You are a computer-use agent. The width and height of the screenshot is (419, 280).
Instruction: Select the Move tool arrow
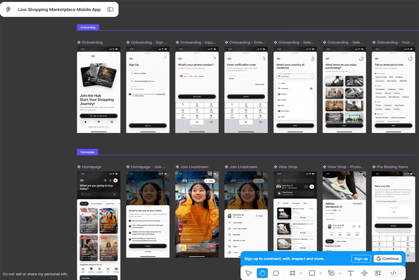coord(249,273)
